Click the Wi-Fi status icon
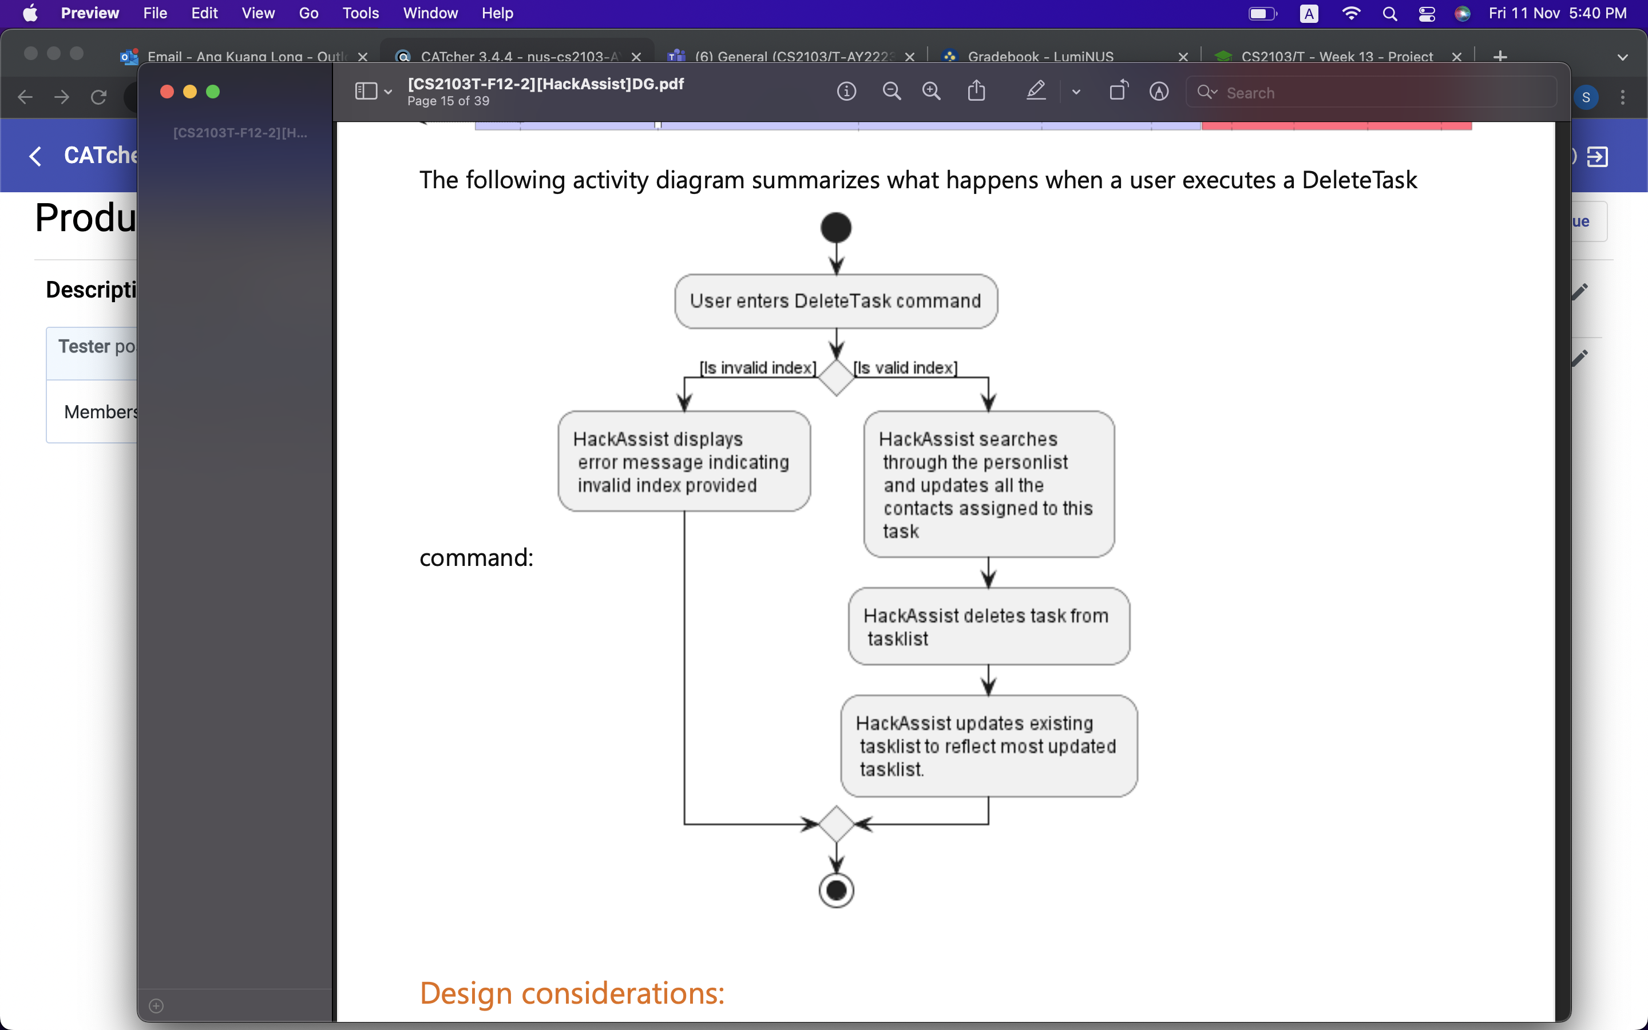The width and height of the screenshot is (1648, 1030). [1350, 14]
